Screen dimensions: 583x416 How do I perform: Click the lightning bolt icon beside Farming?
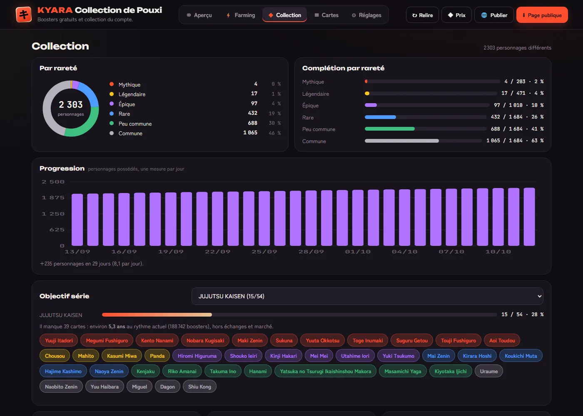coord(228,15)
